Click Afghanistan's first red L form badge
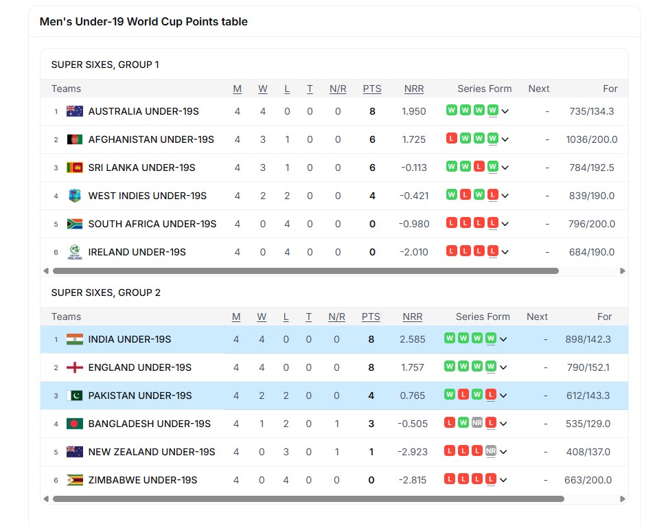This screenshot has height=526, width=655. [x=451, y=139]
